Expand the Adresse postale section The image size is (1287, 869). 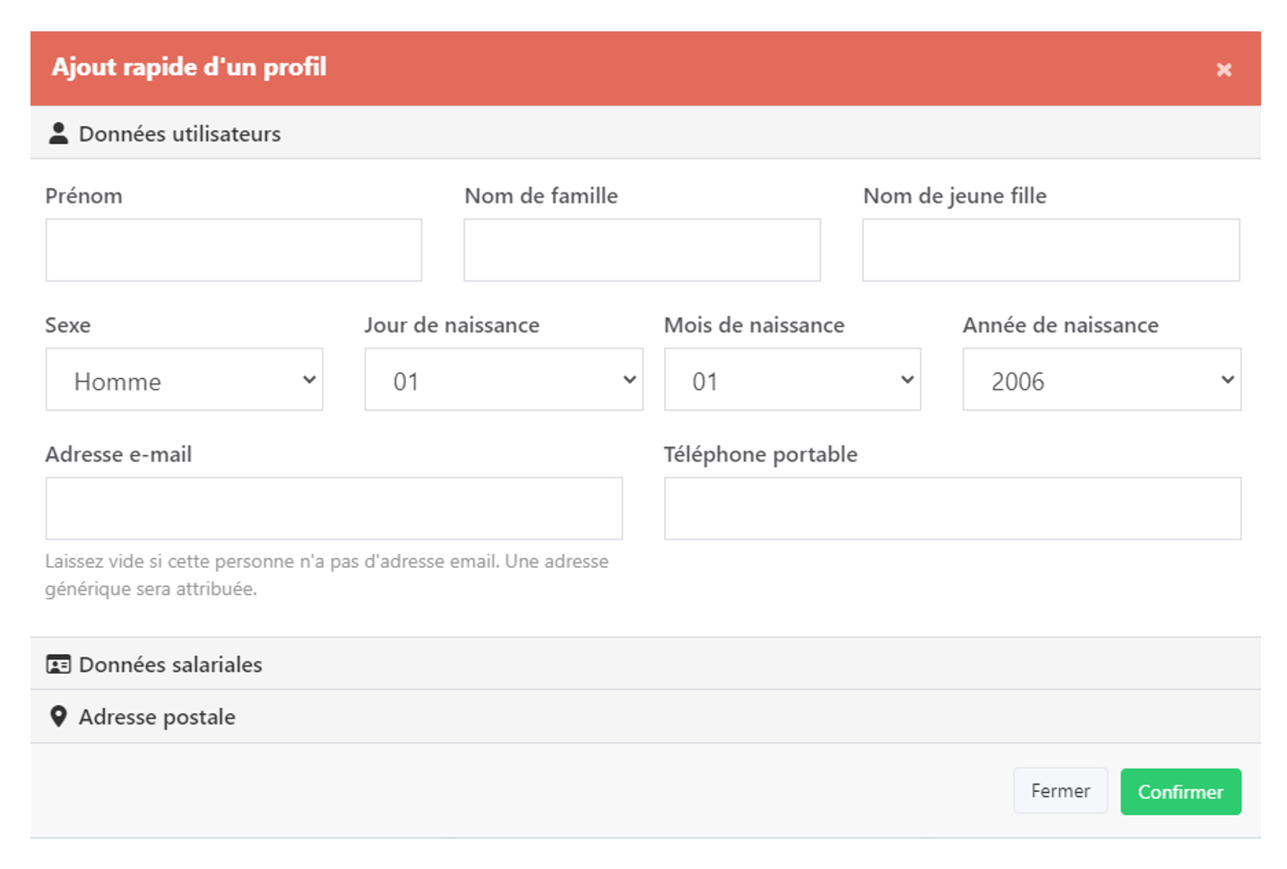[157, 717]
